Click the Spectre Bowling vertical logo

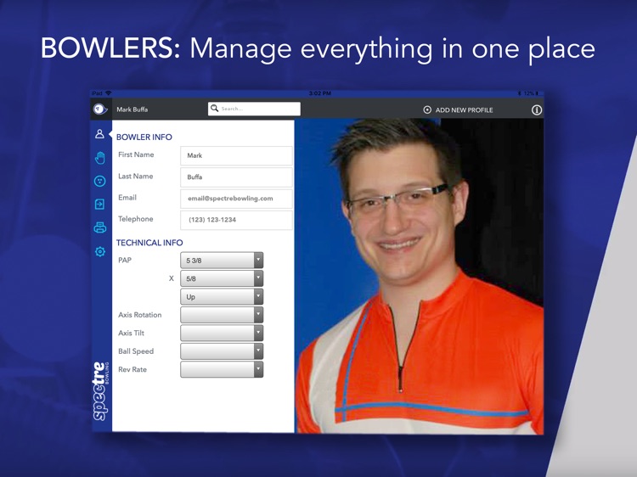101,391
